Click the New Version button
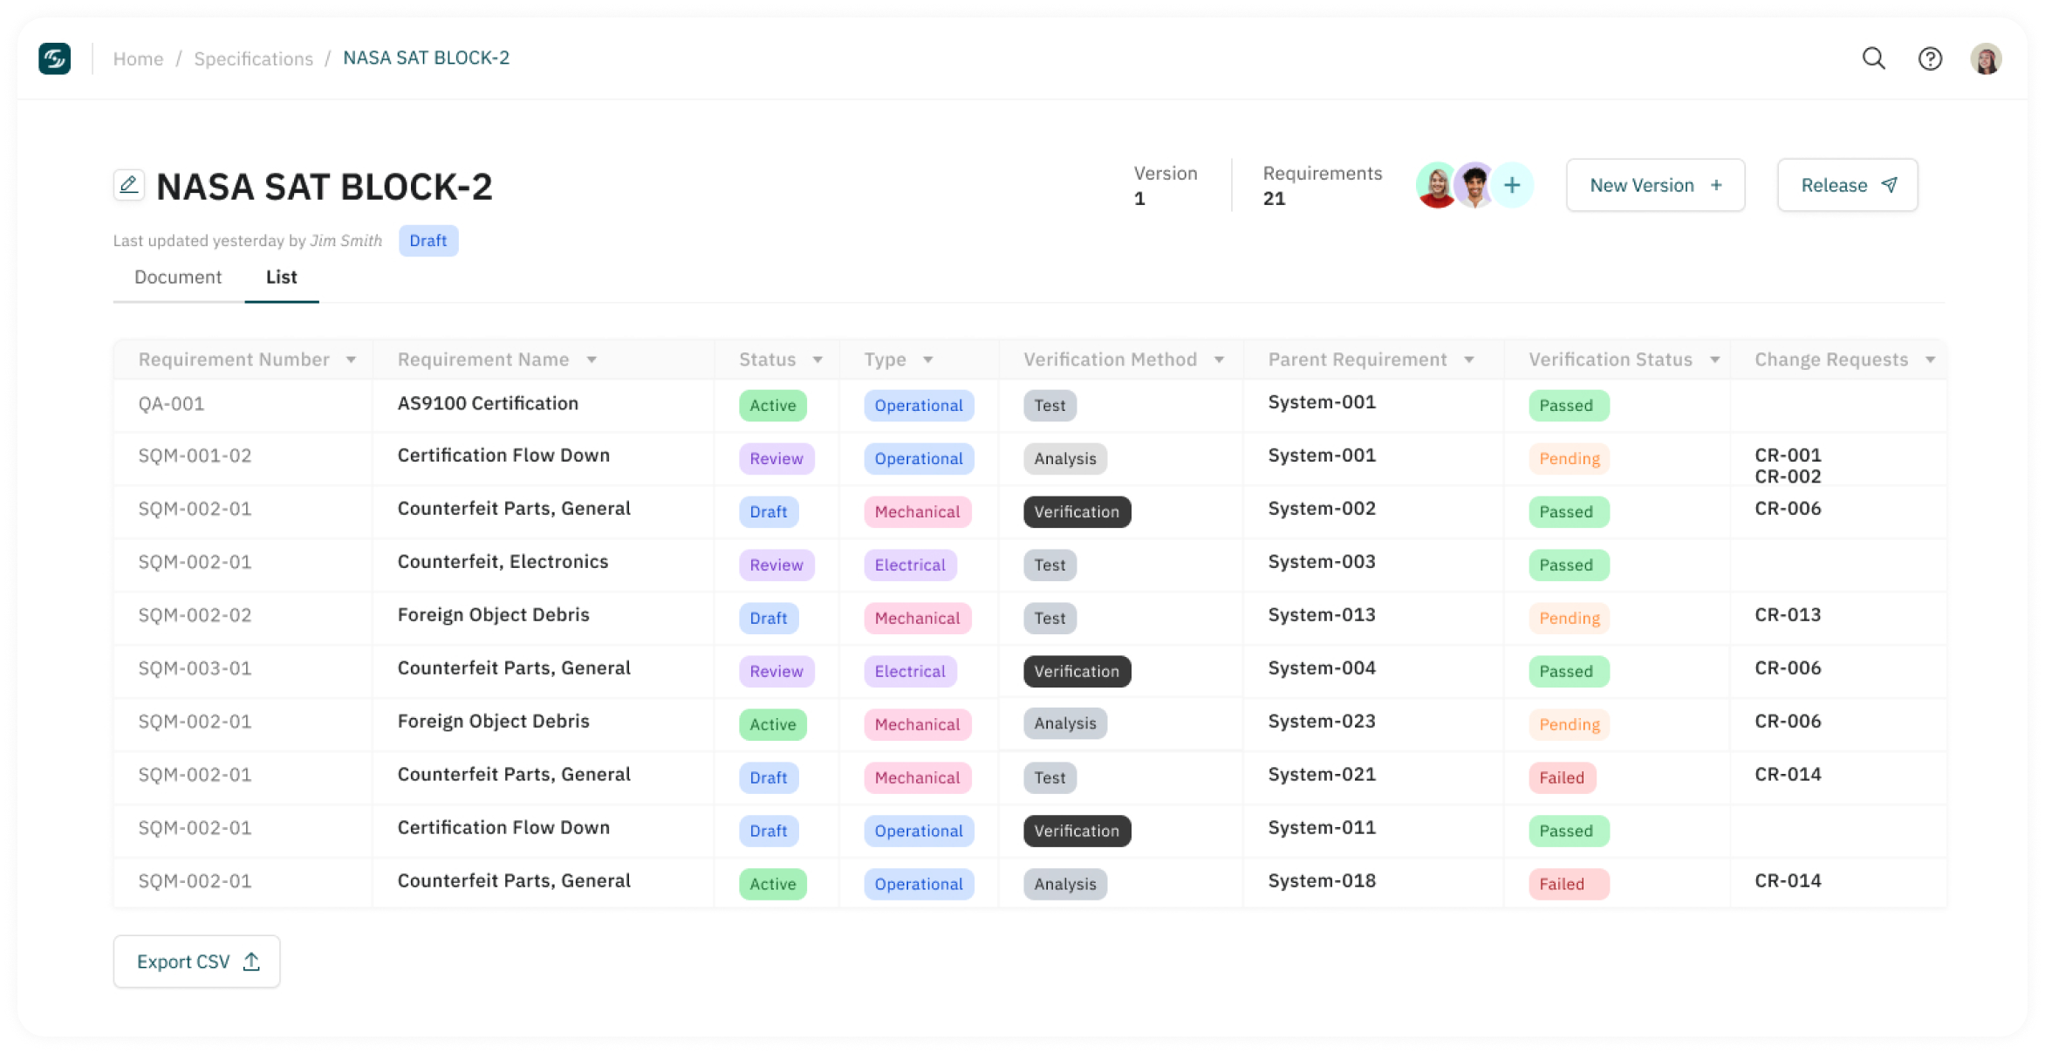The height and width of the screenshot is (1054, 2045). [1655, 185]
